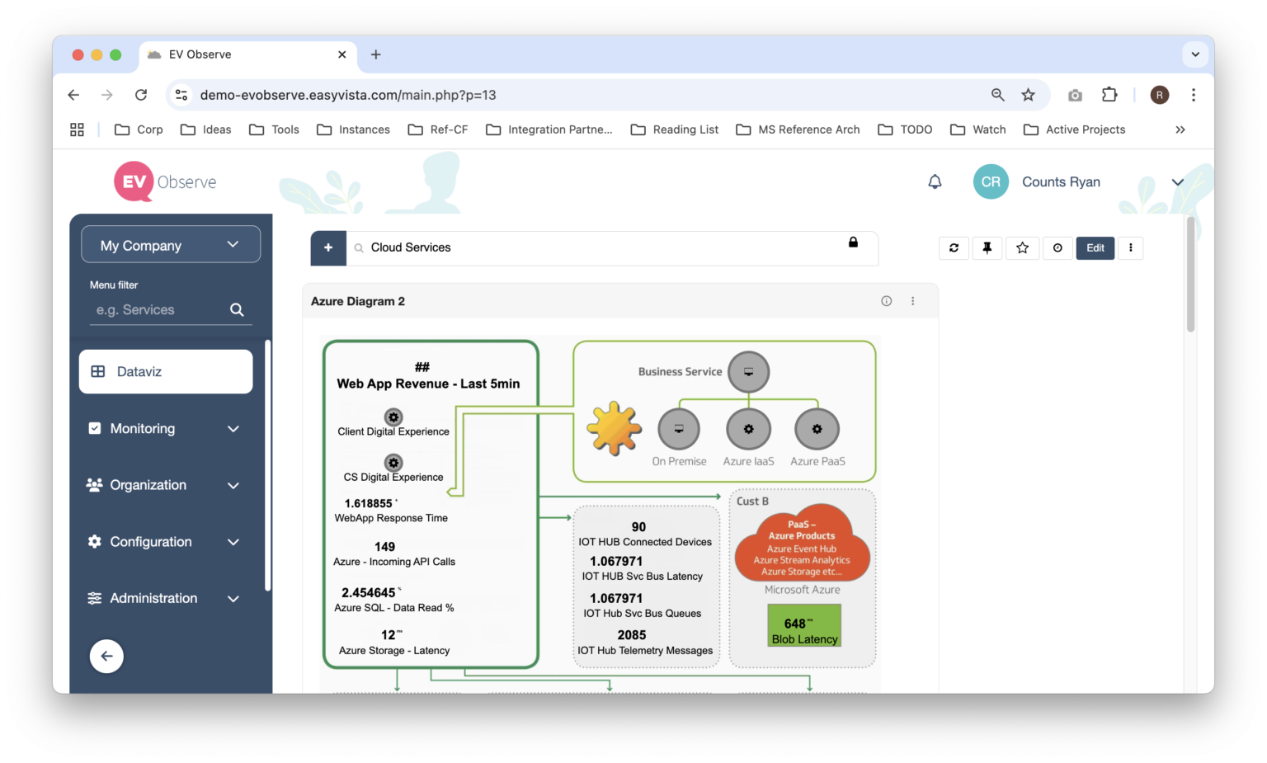Select the Dataviz menu item
The width and height of the screenshot is (1267, 763).
pyautogui.click(x=166, y=371)
